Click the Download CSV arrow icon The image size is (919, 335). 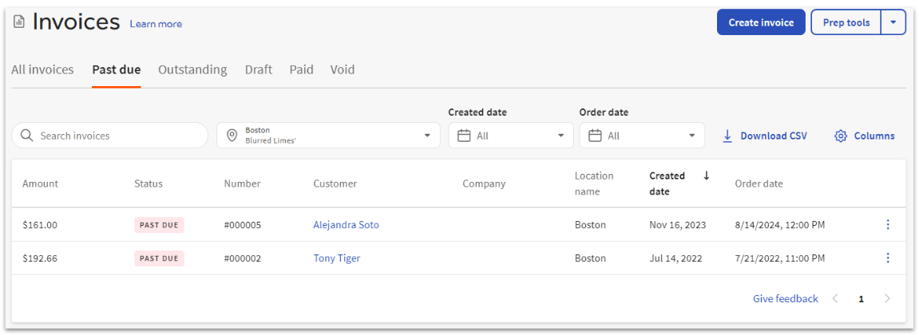727,136
